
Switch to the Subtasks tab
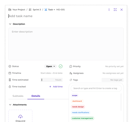point(18,96)
